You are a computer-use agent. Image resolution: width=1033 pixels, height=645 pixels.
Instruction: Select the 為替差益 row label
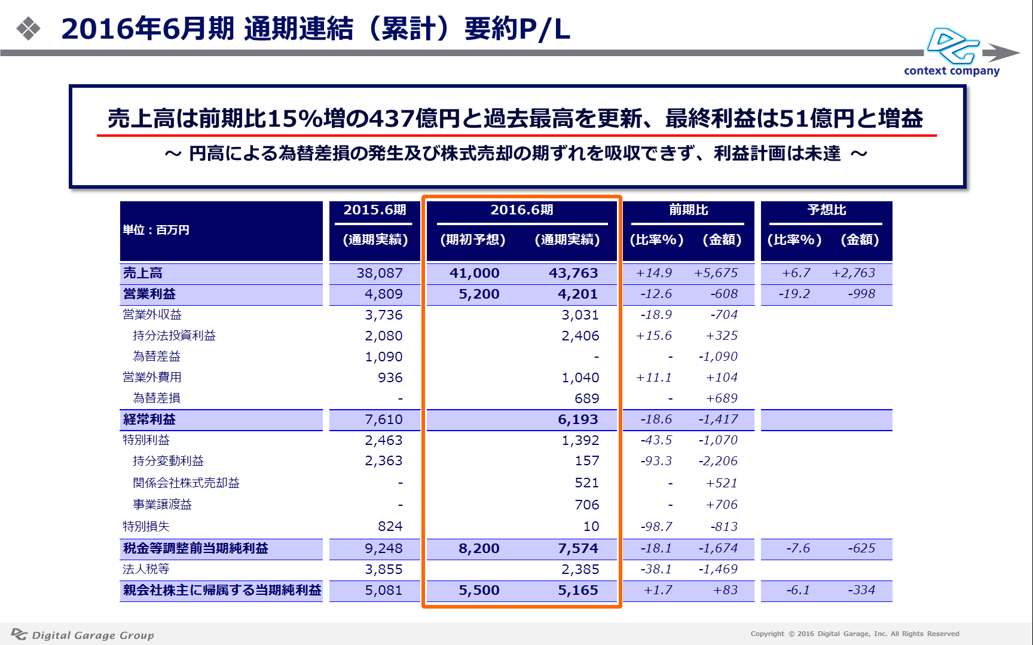click(157, 357)
